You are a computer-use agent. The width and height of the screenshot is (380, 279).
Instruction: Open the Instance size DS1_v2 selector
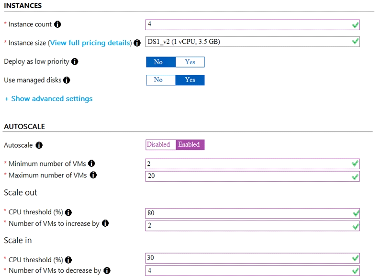tap(253, 42)
